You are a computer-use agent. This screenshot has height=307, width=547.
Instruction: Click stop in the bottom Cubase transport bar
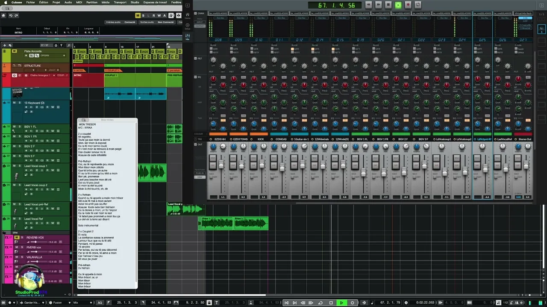click(x=331, y=303)
